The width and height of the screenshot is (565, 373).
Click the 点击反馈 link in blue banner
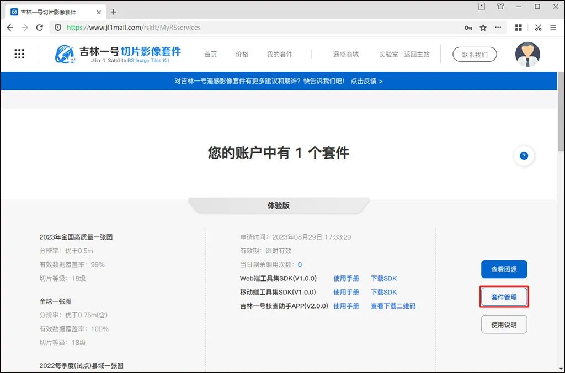pos(366,81)
